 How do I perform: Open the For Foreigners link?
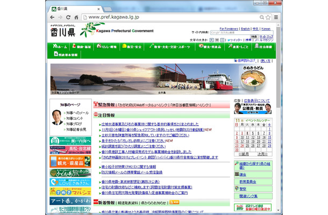(229, 28)
